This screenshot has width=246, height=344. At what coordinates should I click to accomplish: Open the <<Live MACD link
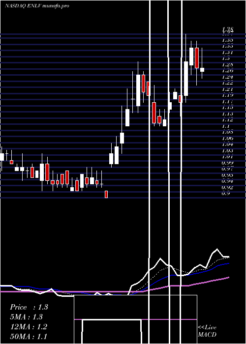coord(207,331)
